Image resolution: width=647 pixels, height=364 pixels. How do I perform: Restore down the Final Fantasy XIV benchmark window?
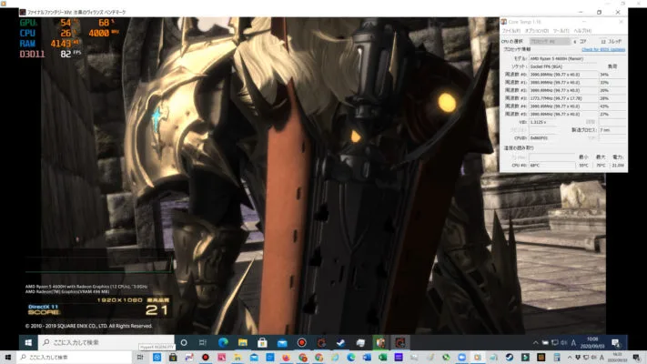tap(599, 13)
